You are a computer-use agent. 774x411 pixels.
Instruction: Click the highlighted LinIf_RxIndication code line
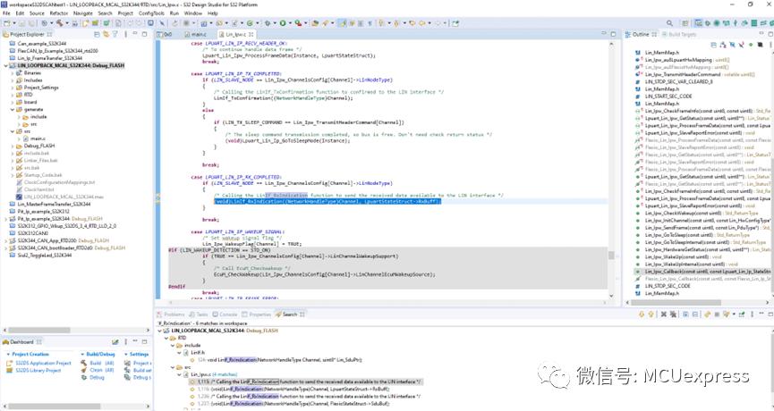327,201
